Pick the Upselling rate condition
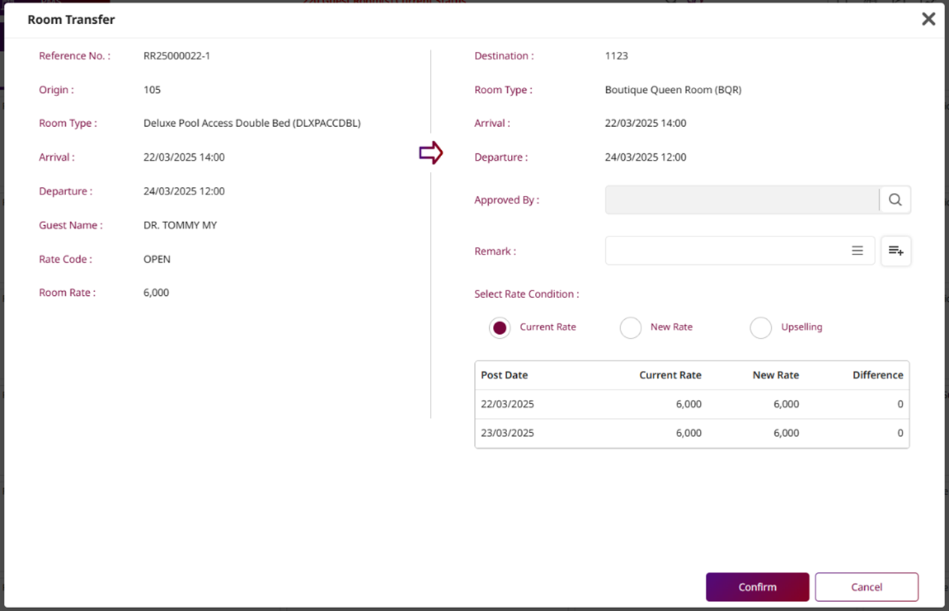Viewport: 949px width, 611px height. (761, 328)
